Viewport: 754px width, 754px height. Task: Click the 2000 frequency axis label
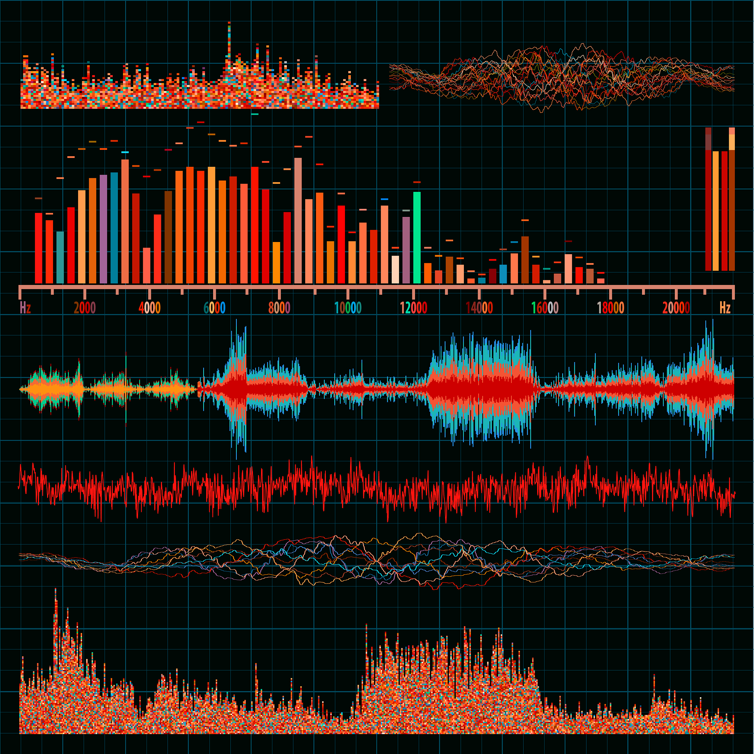click(85, 308)
